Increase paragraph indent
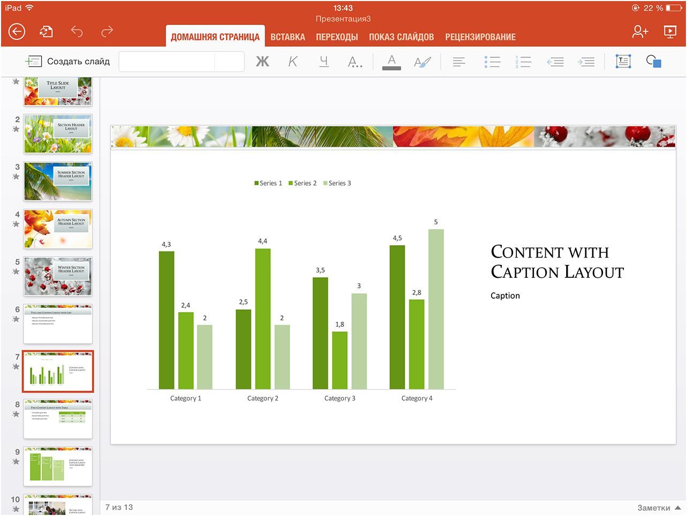This screenshot has width=687, height=516. pos(586,61)
